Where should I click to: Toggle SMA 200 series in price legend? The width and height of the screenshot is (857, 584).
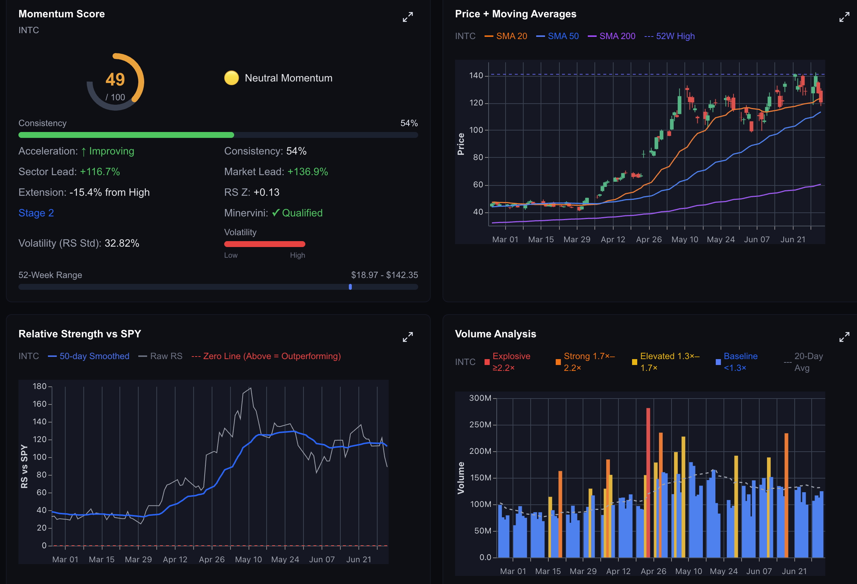pyautogui.click(x=611, y=36)
